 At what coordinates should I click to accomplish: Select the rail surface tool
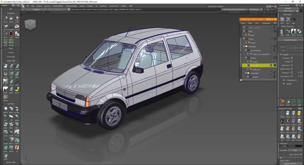coord(11,117)
